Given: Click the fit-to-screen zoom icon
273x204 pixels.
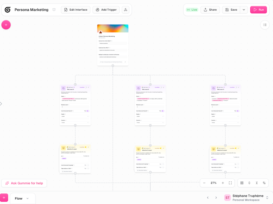Looking at the screenshot, I should [x=230, y=183].
